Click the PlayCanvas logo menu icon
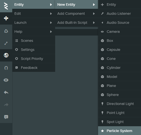 (6, 6)
